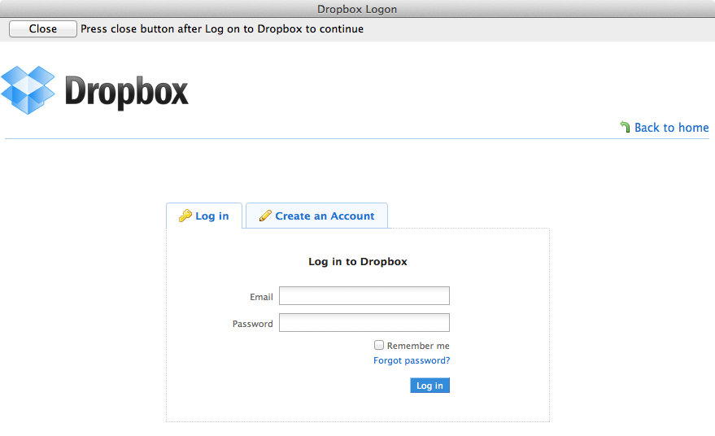Focus the Password input field
The image size is (715, 436).
point(364,322)
